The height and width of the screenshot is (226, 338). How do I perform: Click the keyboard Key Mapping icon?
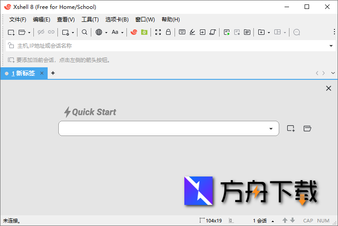[x=182, y=32]
